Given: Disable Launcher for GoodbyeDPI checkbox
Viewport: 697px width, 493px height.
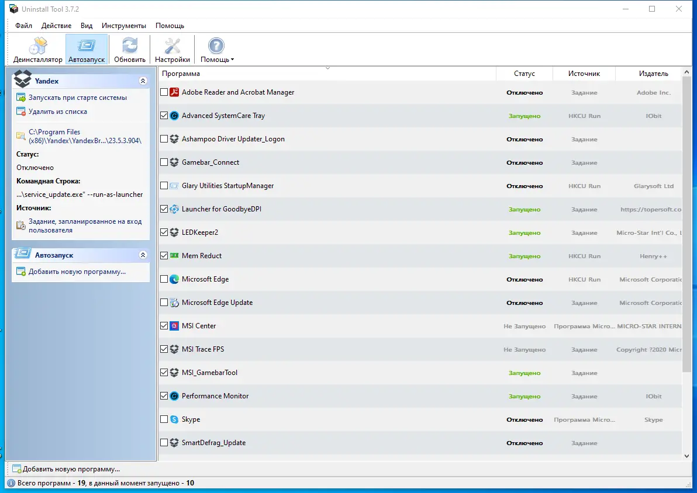Looking at the screenshot, I should pos(164,209).
